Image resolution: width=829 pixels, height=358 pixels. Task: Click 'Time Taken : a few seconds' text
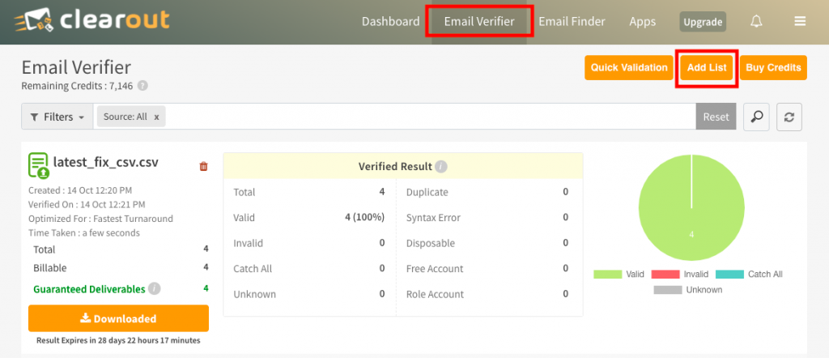click(x=84, y=232)
